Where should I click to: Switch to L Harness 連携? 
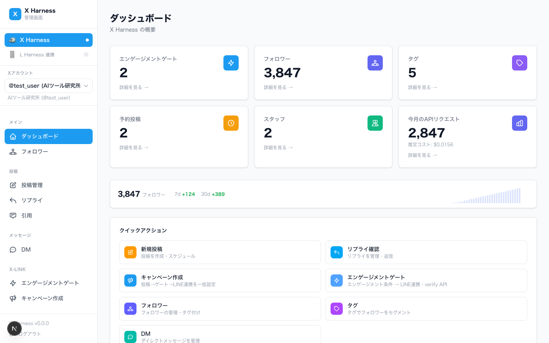pos(37,54)
